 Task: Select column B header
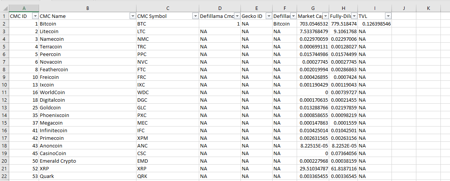coord(88,8)
